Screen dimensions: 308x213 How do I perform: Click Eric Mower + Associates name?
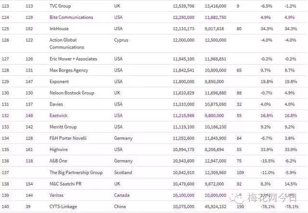pos(73,59)
